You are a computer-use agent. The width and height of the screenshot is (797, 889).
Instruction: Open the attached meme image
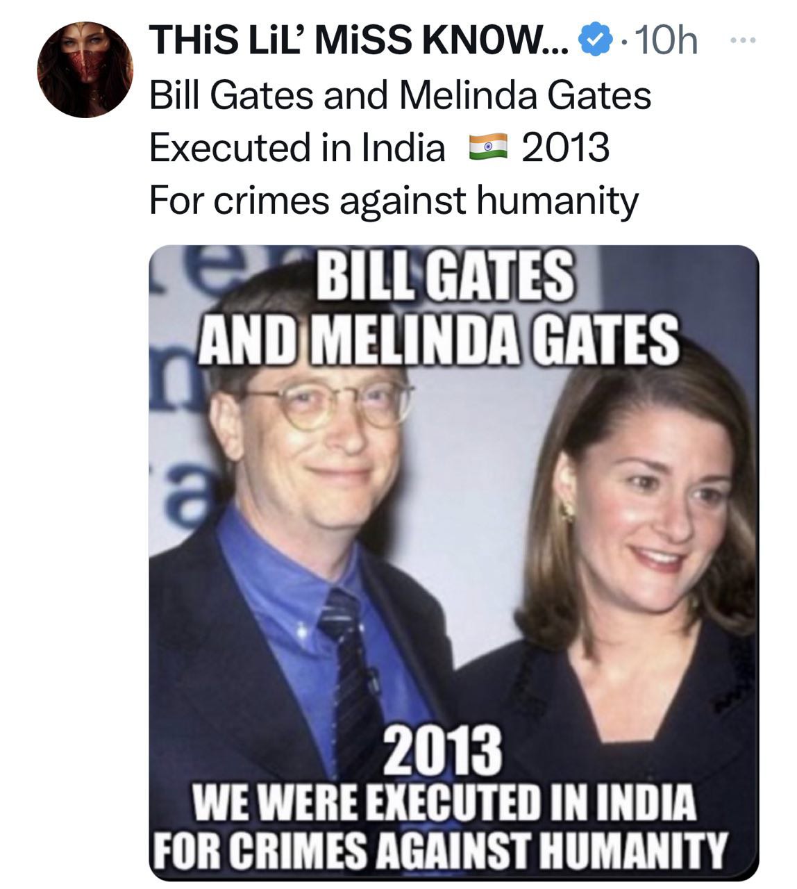click(454, 563)
